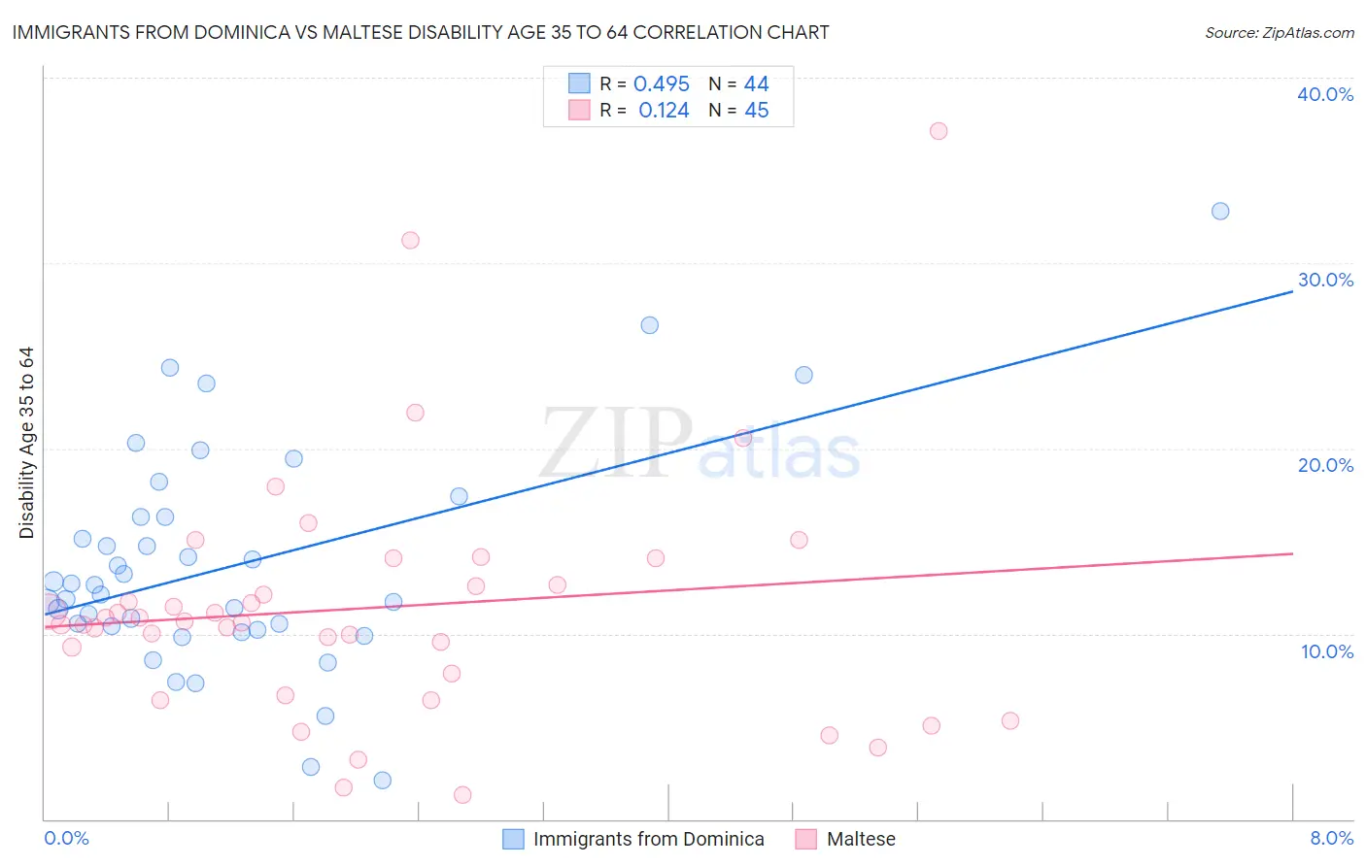The height and width of the screenshot is (866, 1366).
Task: Click the blue point near 26.5%
Action: (650, 325)
